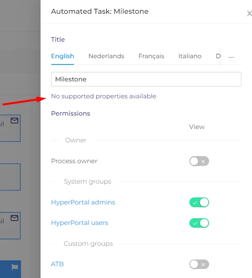The image size is (252, 278).
Task: Switch to the Nederlands tab
Action: coord(106,56)
